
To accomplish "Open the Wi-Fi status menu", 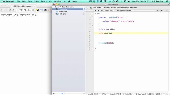I will tap(125, 1).
